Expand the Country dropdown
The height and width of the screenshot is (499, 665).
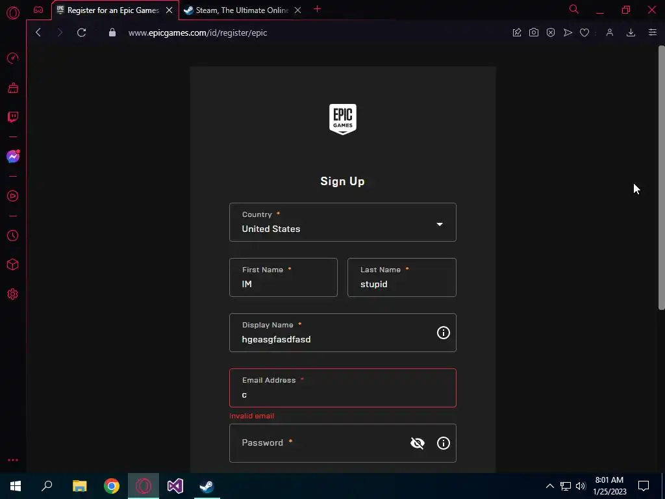343,222
